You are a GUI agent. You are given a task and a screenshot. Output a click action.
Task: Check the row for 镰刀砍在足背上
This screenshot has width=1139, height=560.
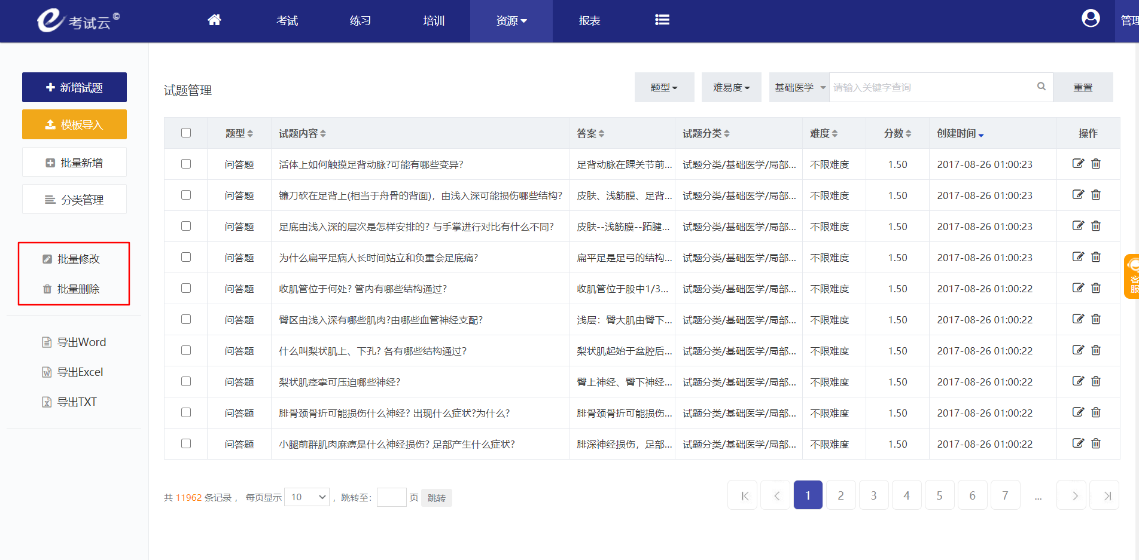pyautogui.click(x=186, y=195)
